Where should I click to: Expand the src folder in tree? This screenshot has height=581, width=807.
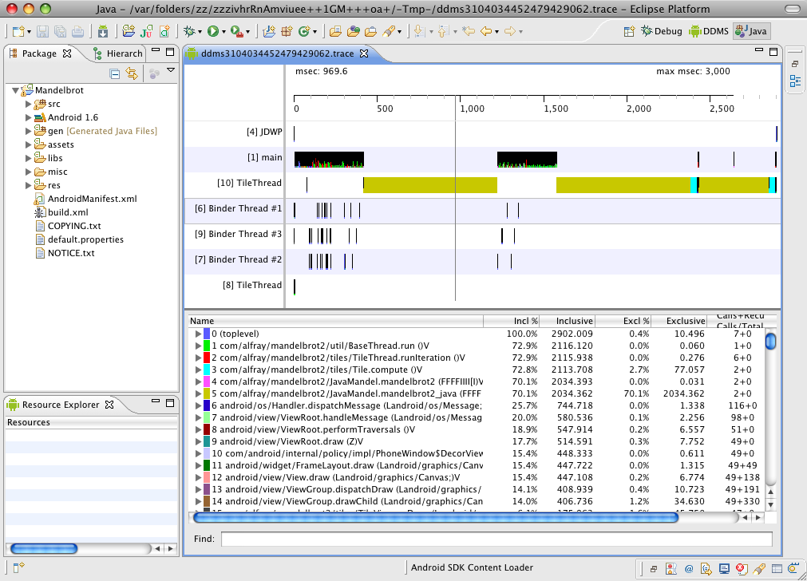29,104
